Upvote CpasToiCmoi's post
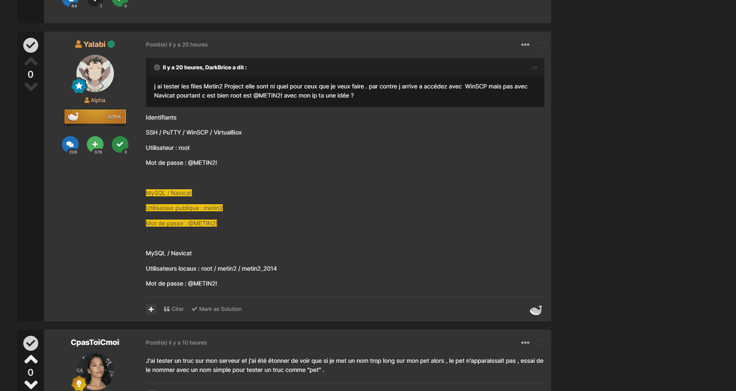 coord(31,359)
